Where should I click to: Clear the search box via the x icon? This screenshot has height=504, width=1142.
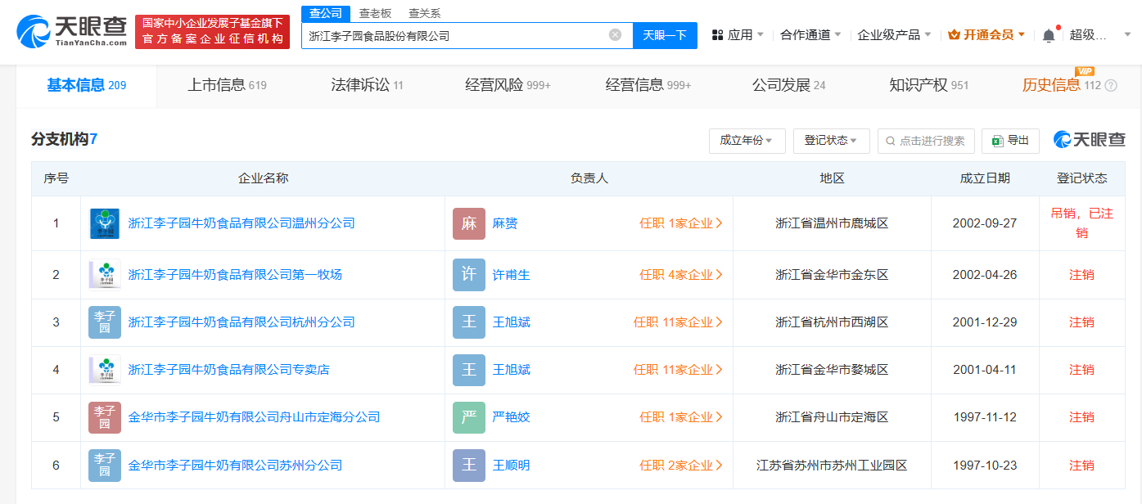(616, 35)
